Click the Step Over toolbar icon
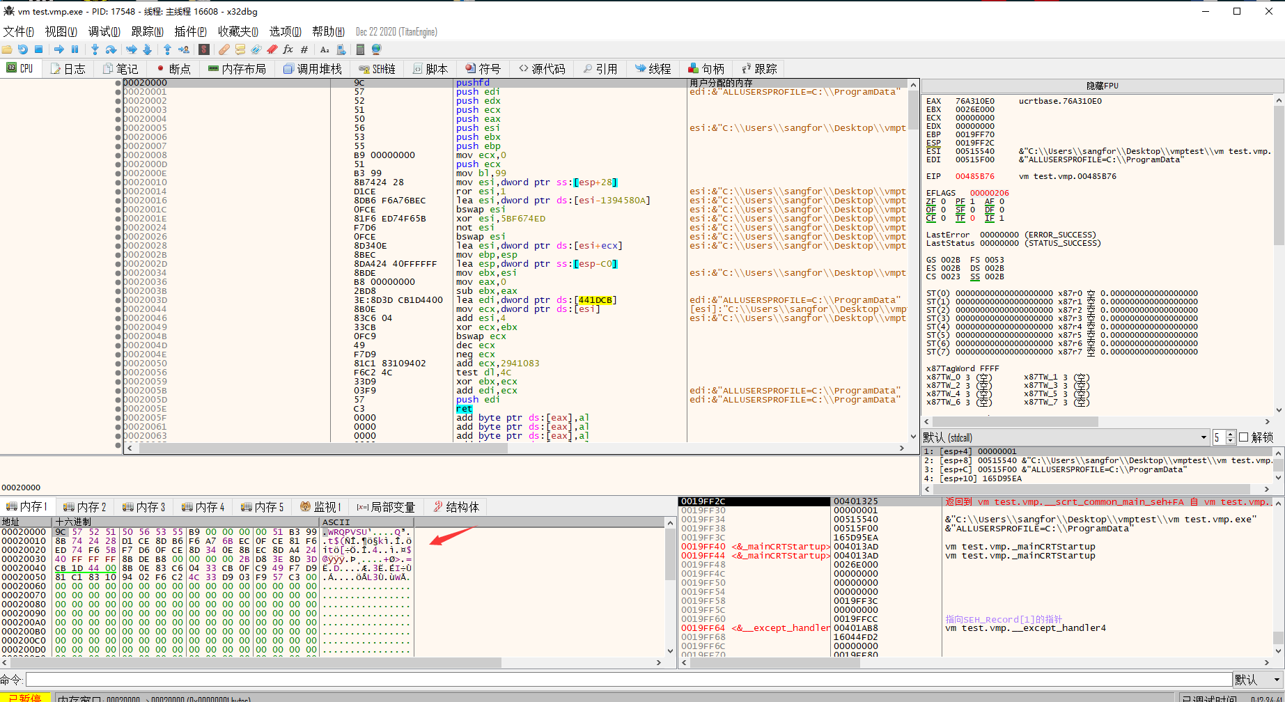The width and height of the screenshot is (1285, 702). pyautogui.click(x=111, y=49)
